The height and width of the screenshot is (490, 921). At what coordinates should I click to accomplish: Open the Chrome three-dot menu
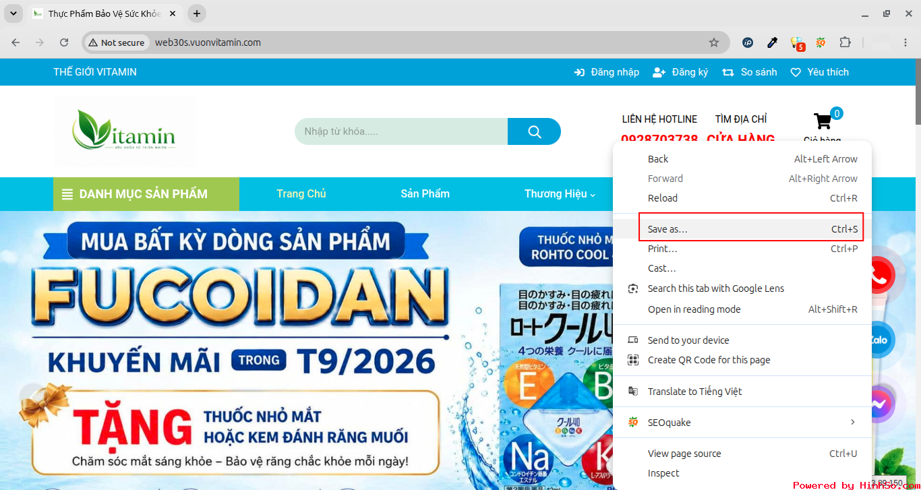click(x=905, y=42)
